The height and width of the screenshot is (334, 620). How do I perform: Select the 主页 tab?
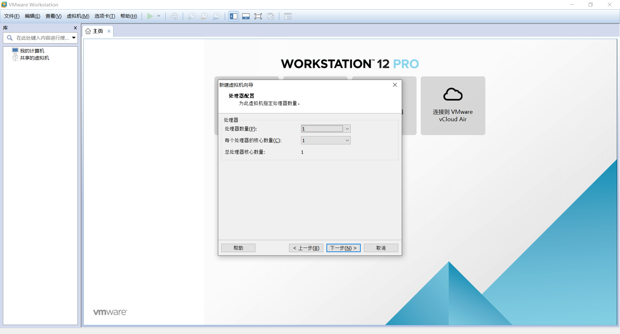click(98, 31)
